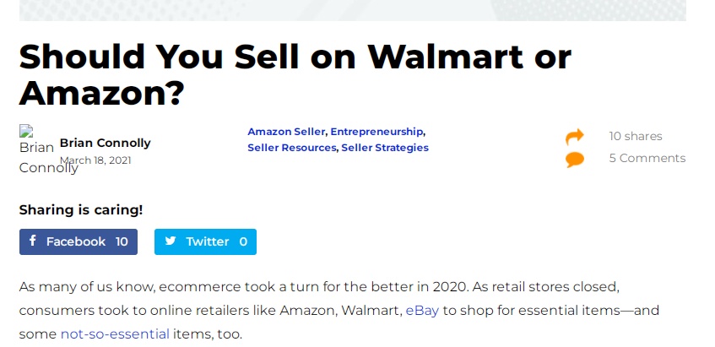This screenshot has width=715, height=347.
Task: Open the Seller Resources category
Action: 292,148
